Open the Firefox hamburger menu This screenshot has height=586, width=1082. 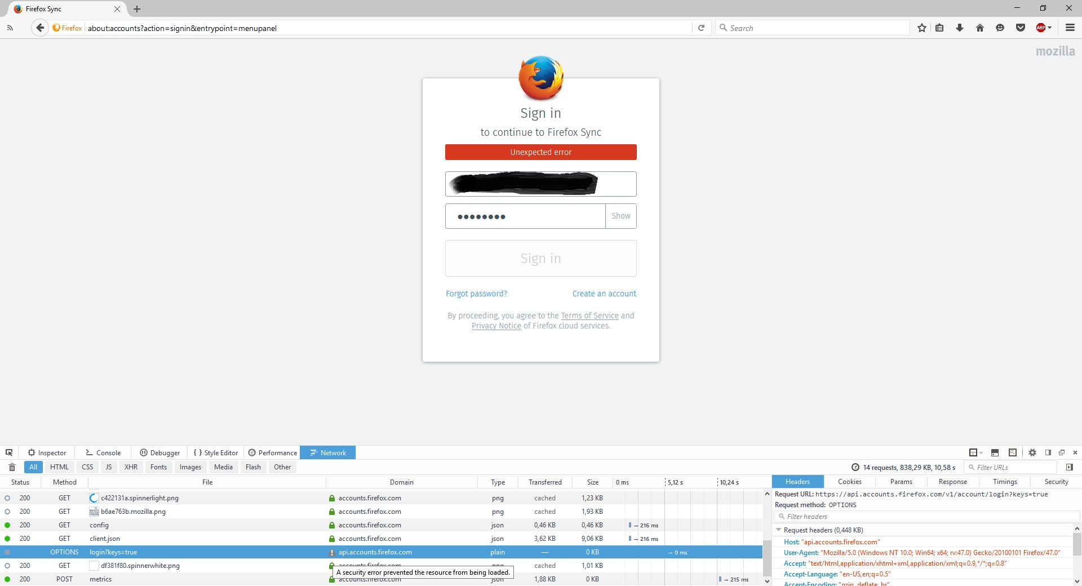click(1070, 28)
